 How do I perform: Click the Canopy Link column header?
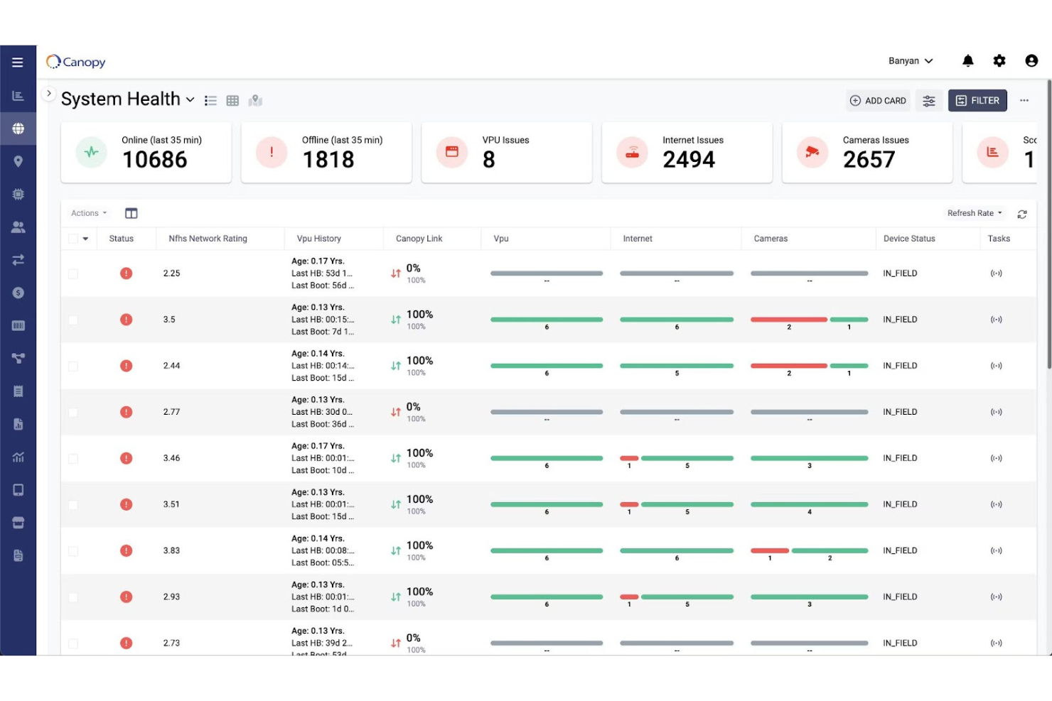tap(419, 239)
